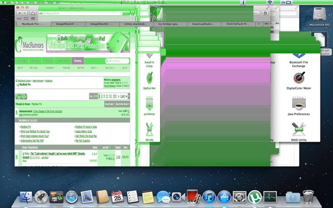Open Bluetooth File Exchange in right Finder window
The height and width of the screenshot is (208, 333).
click(x=299, y=60)
